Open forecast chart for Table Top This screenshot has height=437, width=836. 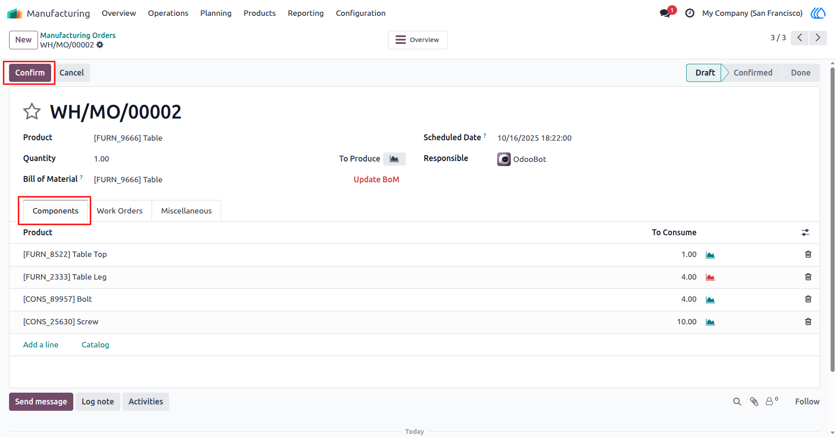710,255
